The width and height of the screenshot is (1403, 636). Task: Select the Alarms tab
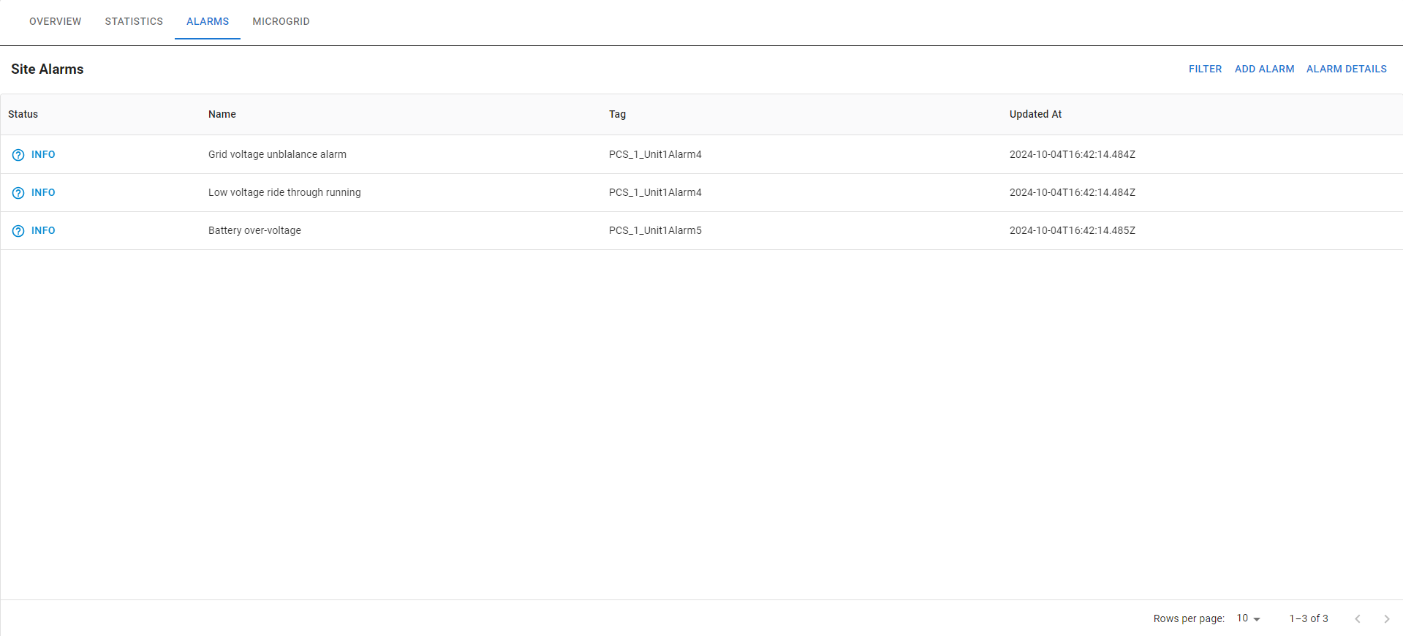[x=208, y=21]
